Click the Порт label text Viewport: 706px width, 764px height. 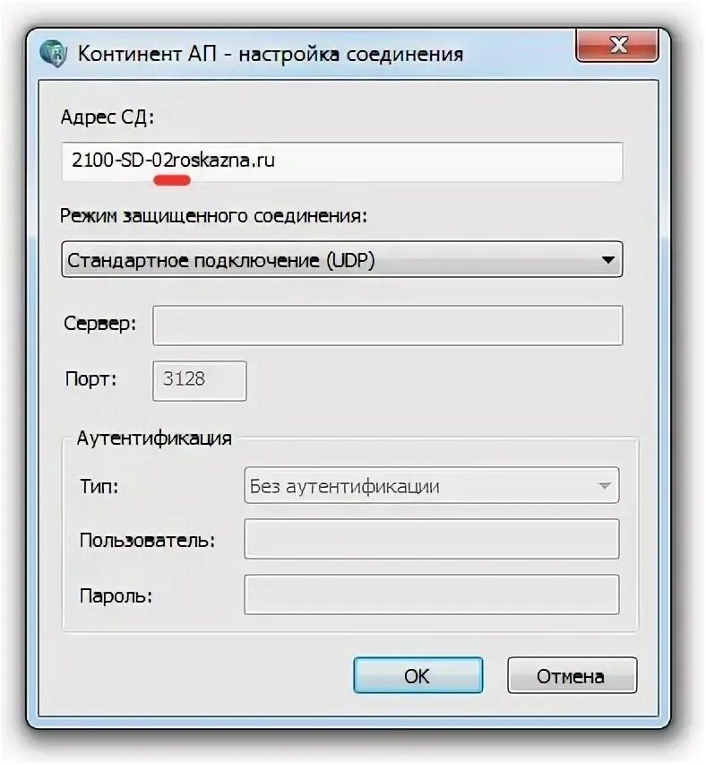[91, 378]
